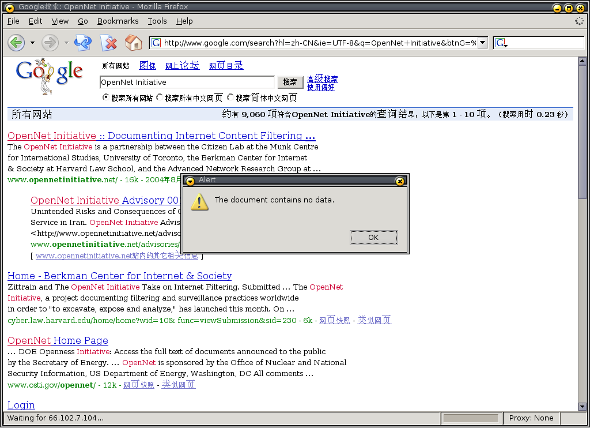Reload the page with the Reload icon
The height and width of the screenshot is (428, 590).
point(83,43)
